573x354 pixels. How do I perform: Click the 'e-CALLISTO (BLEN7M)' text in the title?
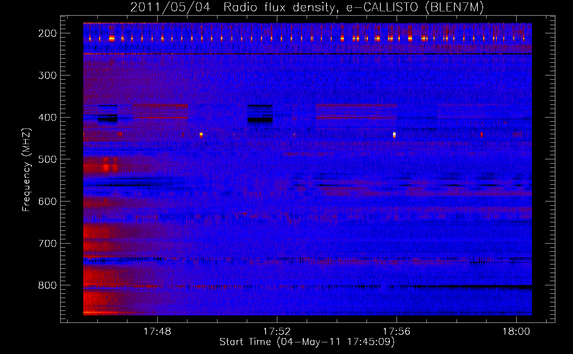tap(415, 7)
